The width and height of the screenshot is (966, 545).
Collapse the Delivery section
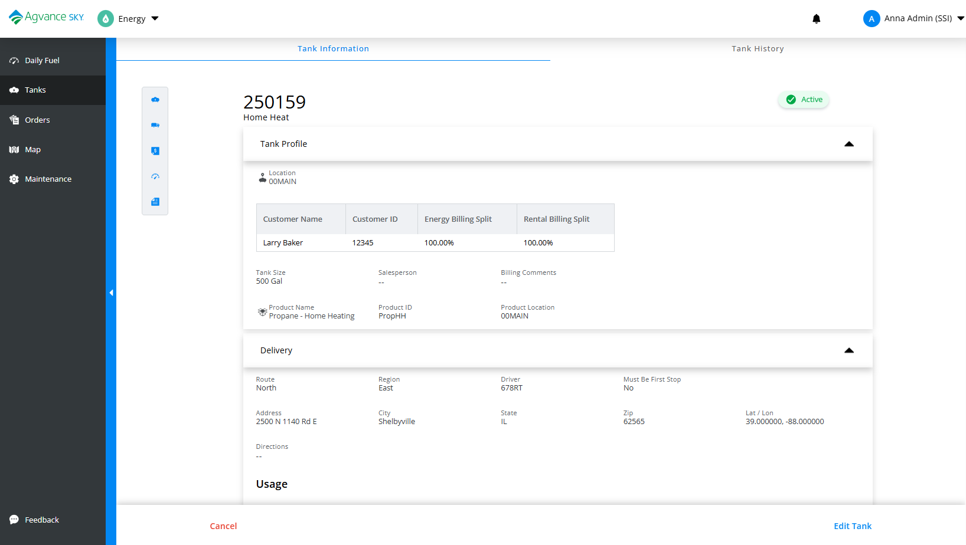[x=849, y=350]
